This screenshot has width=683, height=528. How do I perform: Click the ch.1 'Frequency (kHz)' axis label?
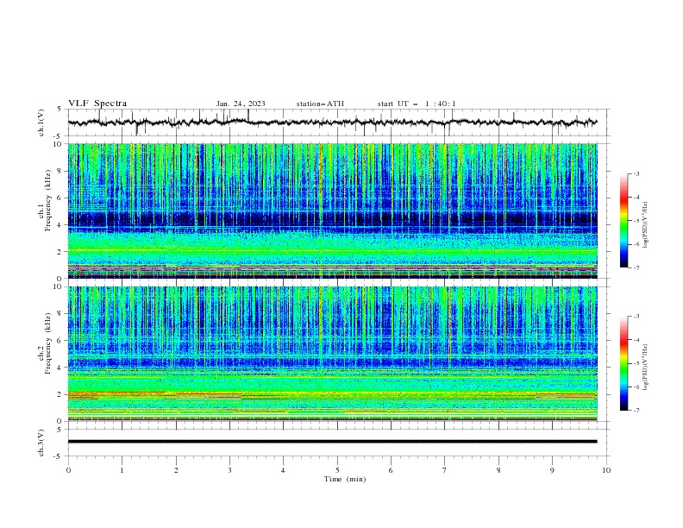pos(48,199)
